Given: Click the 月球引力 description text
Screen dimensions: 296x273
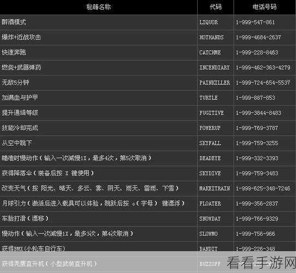Looking at the screenshot, I should (93, 204).
